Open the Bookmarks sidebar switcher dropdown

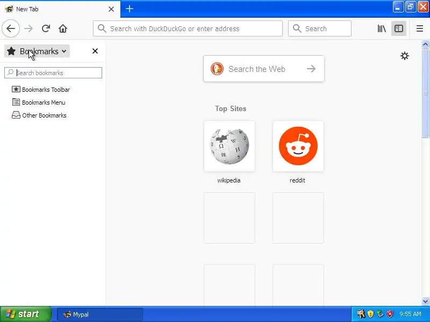[37, 51]
